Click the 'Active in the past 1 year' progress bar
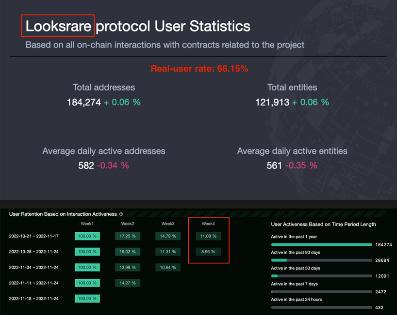This screenshot has height=315, width=397. [x=321, y=244]
